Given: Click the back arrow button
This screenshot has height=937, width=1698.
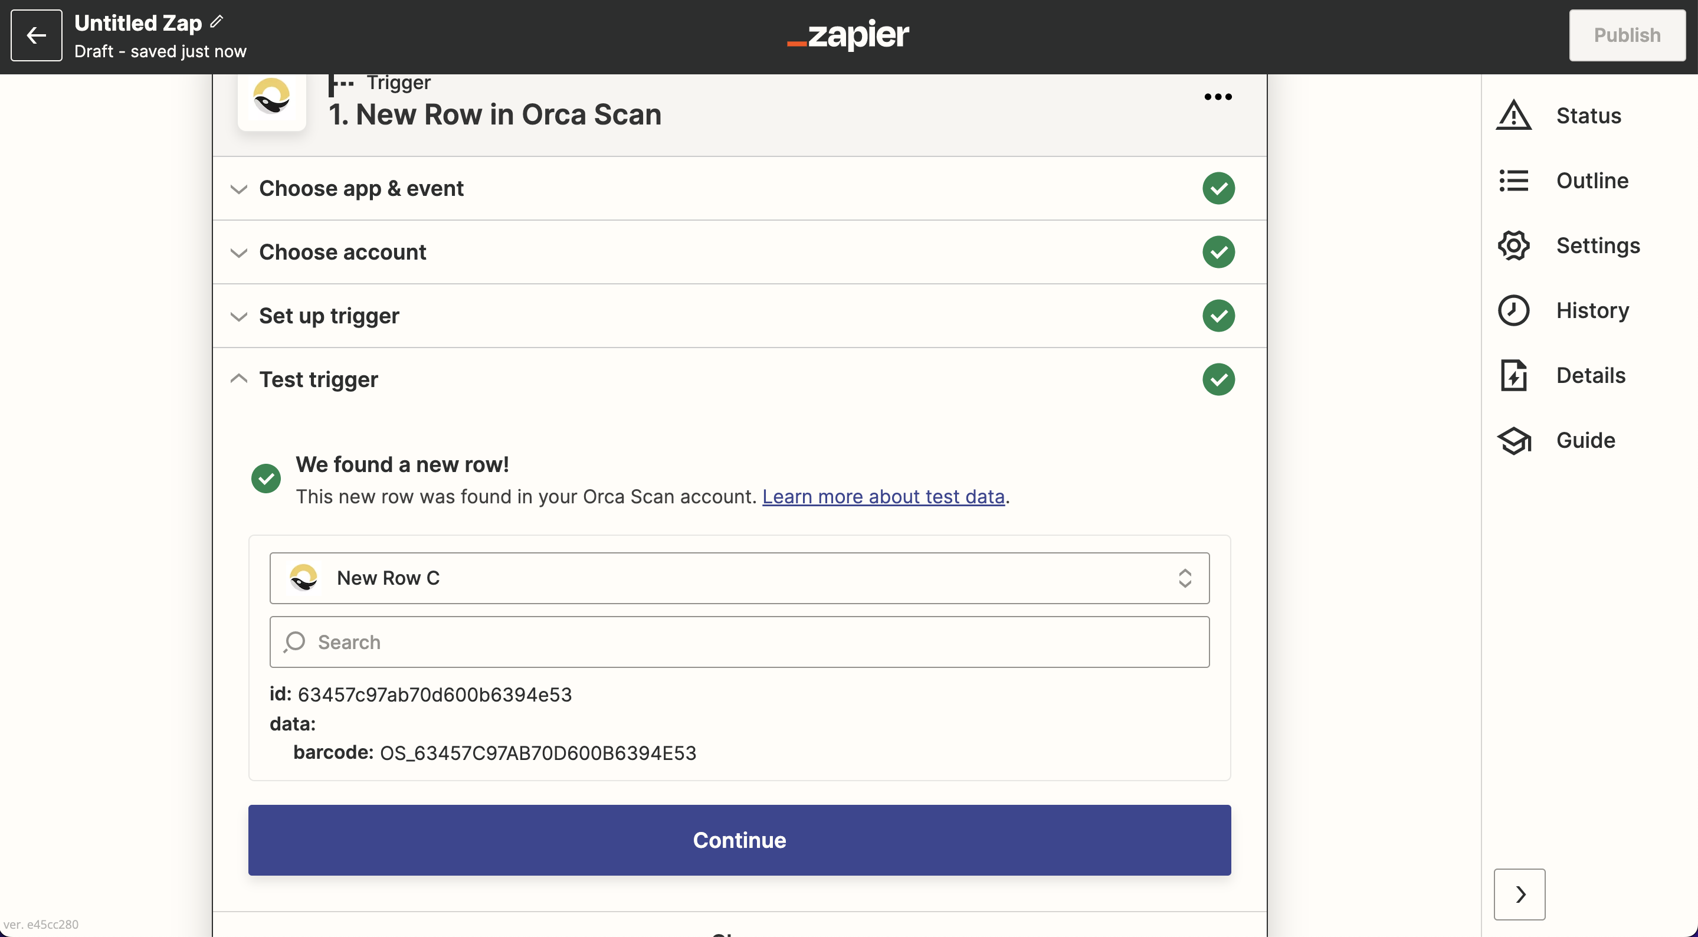Looking at the screenshot, I should (x=36, y=35).
